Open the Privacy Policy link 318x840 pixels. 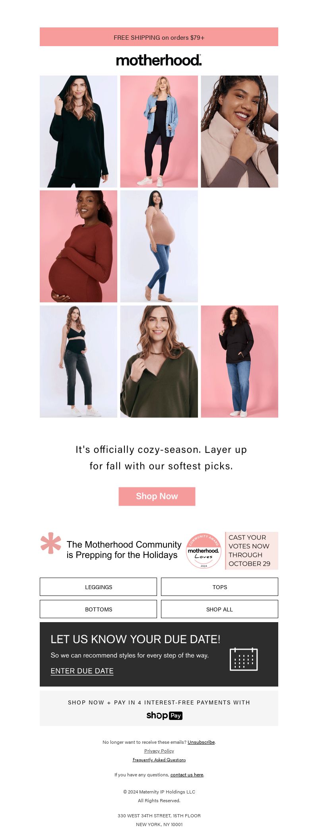[159, 751]
